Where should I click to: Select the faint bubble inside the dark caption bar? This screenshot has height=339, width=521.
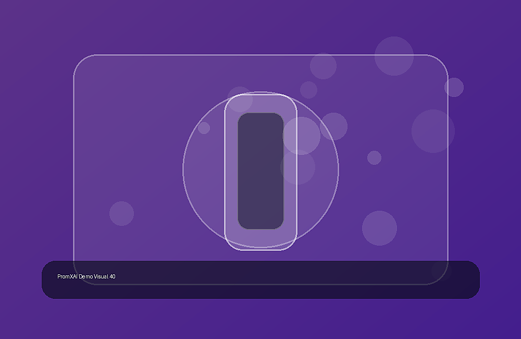[441, 271]
